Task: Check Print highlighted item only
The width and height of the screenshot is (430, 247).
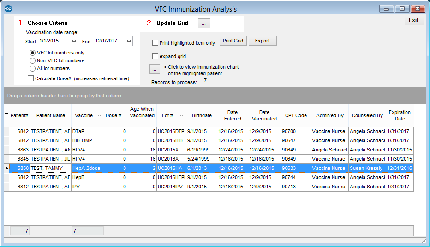Action: (x=155, y=43)
